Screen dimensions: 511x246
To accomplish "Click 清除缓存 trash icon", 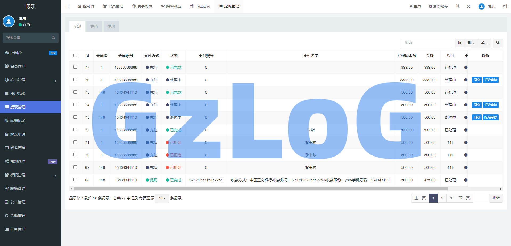I will coord(430,6).
